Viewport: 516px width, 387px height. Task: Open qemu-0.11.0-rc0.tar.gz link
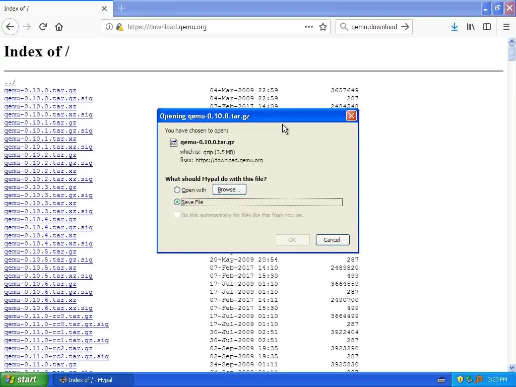48,316
